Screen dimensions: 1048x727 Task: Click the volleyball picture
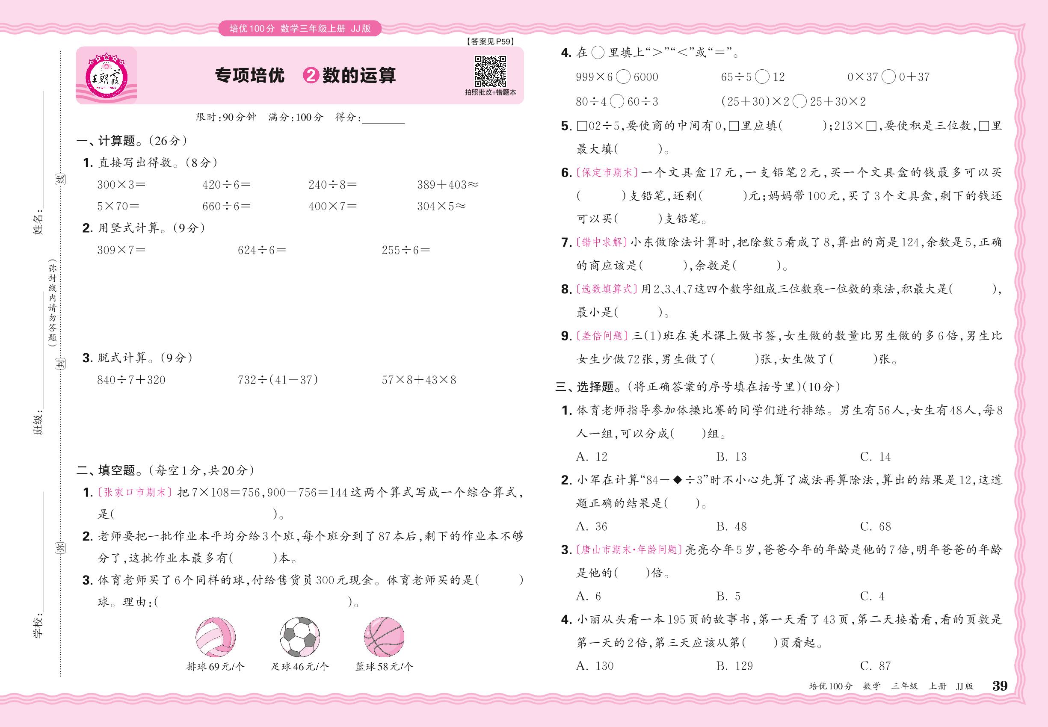click(x=216, y=637)
